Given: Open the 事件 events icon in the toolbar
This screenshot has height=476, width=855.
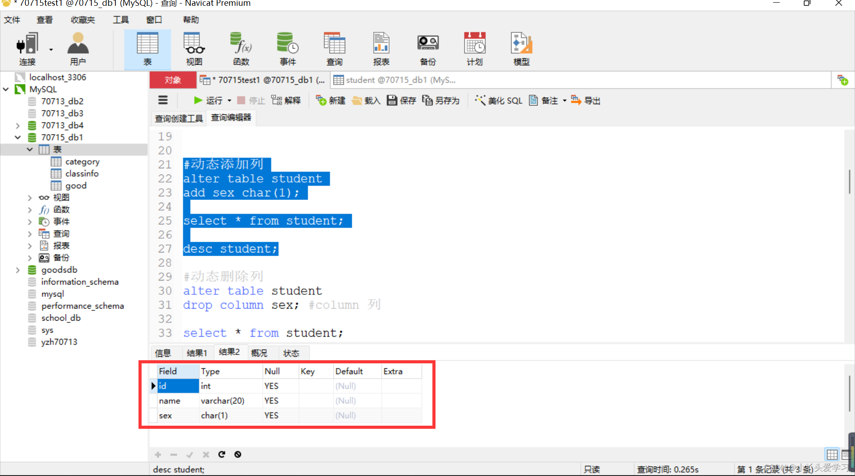Looking at the screenshot, I should (288, 49).
